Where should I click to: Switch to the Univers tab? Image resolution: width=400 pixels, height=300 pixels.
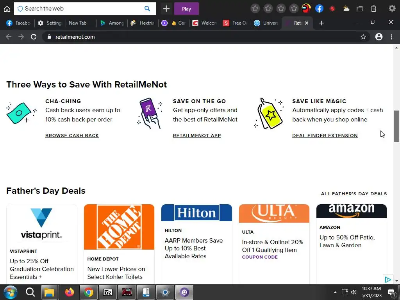click(x=266, y=23)
